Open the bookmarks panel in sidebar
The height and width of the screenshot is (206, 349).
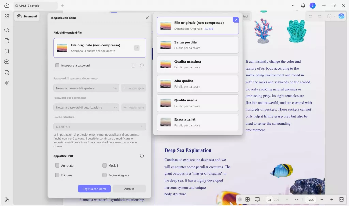click(x=7, y=51)
